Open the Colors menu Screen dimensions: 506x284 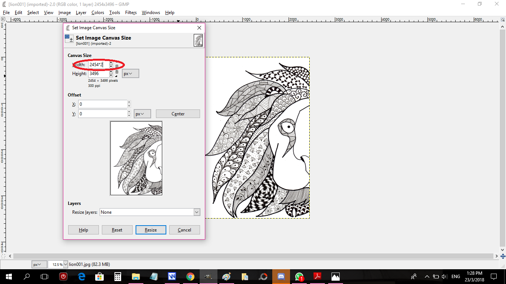point(98,12)
